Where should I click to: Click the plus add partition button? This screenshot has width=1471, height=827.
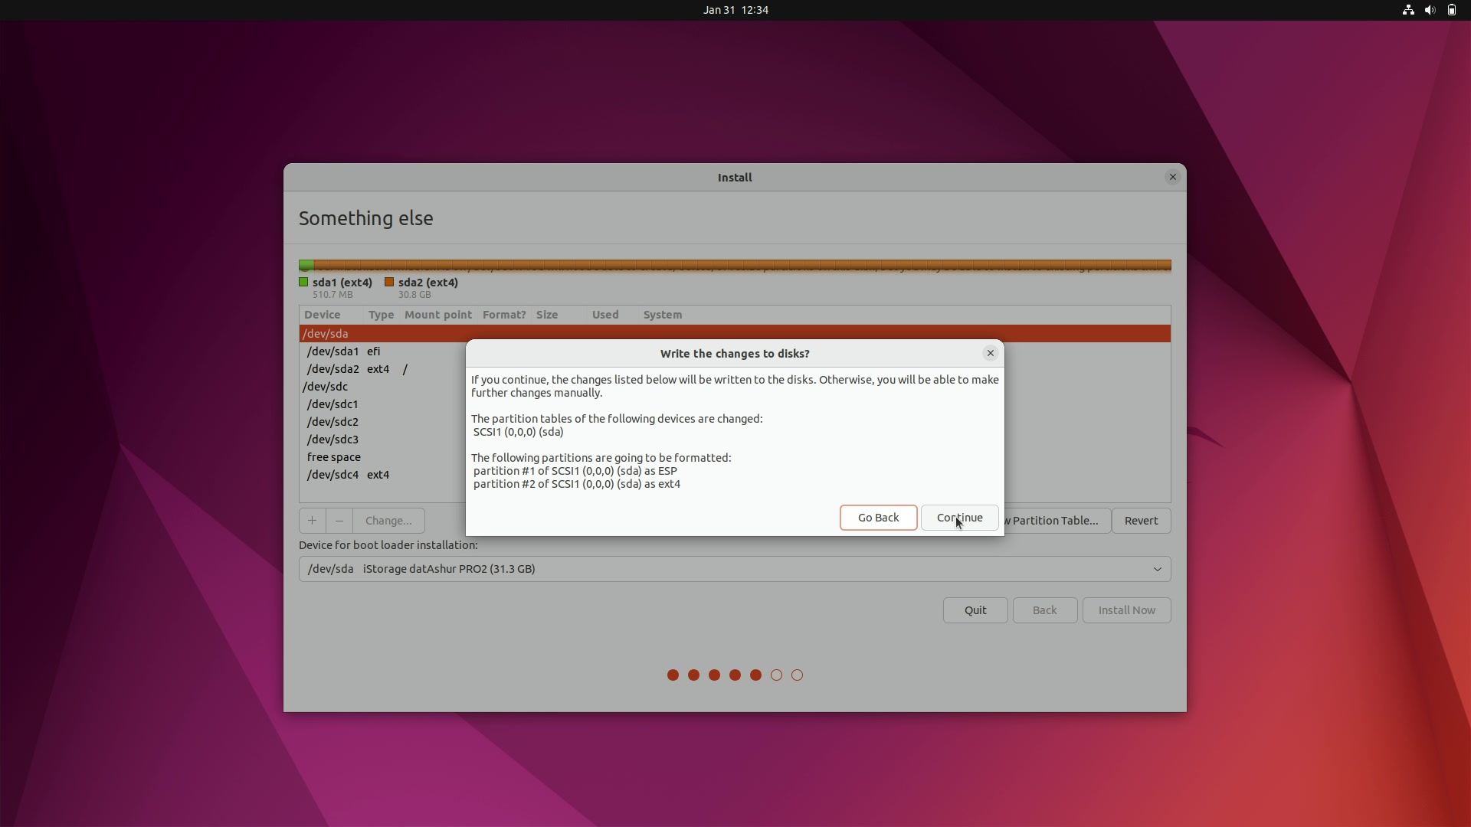[x=312, y=521]
